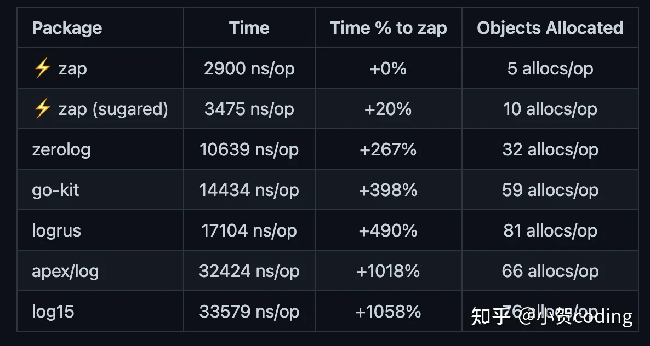The height and width of the screenshot is (346, 650).
Task: Click the go-kit package name
Action: pyautogui.click(x=55, y=190)
